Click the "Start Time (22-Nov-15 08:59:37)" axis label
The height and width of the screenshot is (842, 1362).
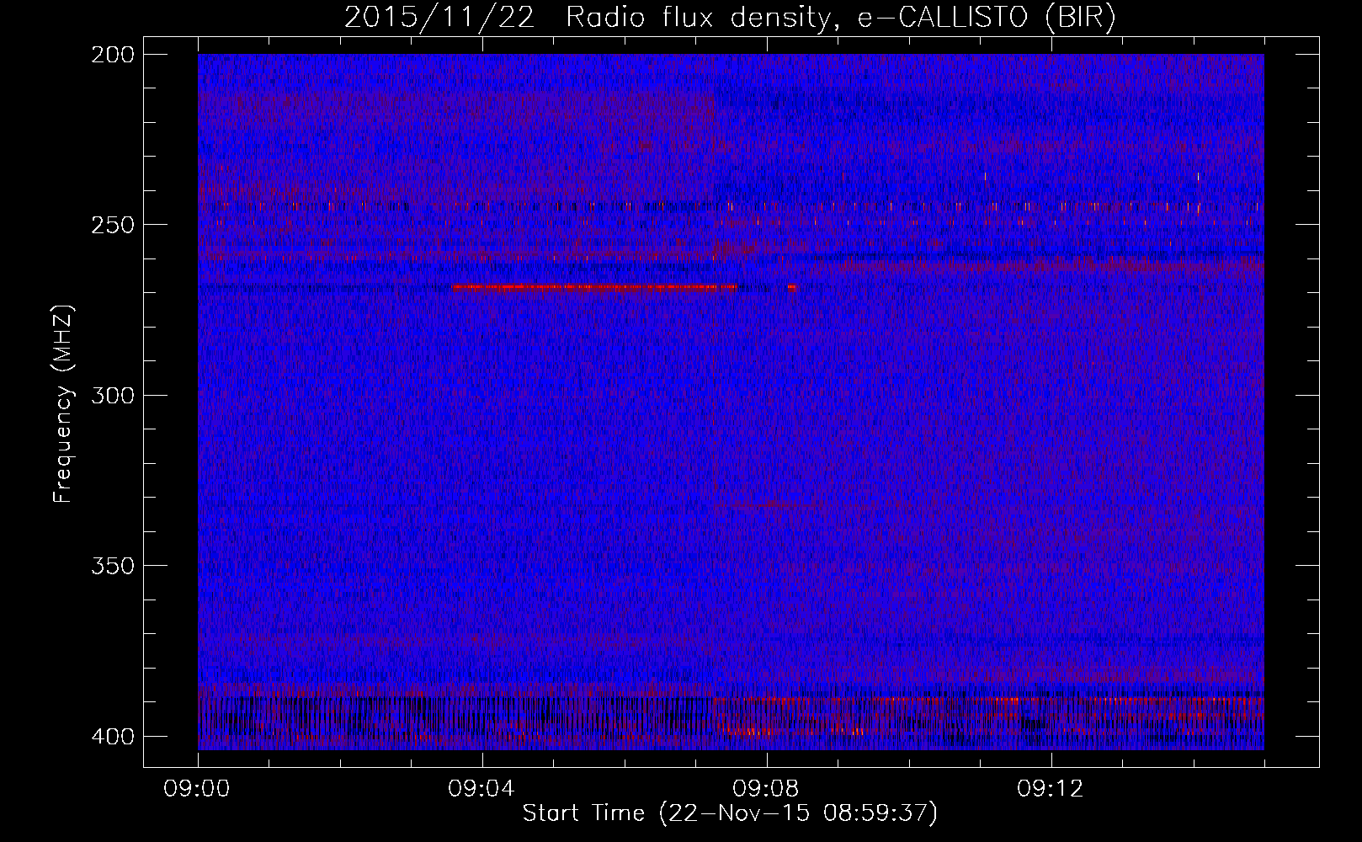pyautogui.click(x=730, y=813)
